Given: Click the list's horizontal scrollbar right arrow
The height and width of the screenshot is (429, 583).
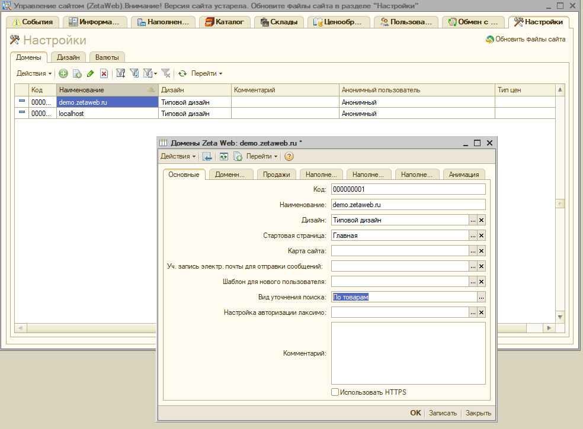Looking at the screenshot, I should pos(549,328).
